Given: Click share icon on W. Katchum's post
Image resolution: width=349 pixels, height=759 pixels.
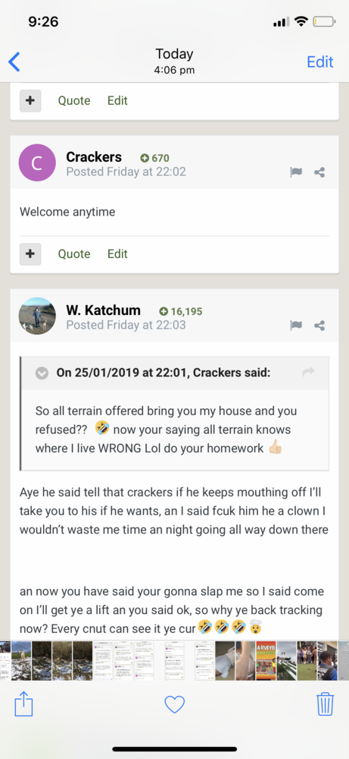Looking at the screenshot, I should 319,326.
